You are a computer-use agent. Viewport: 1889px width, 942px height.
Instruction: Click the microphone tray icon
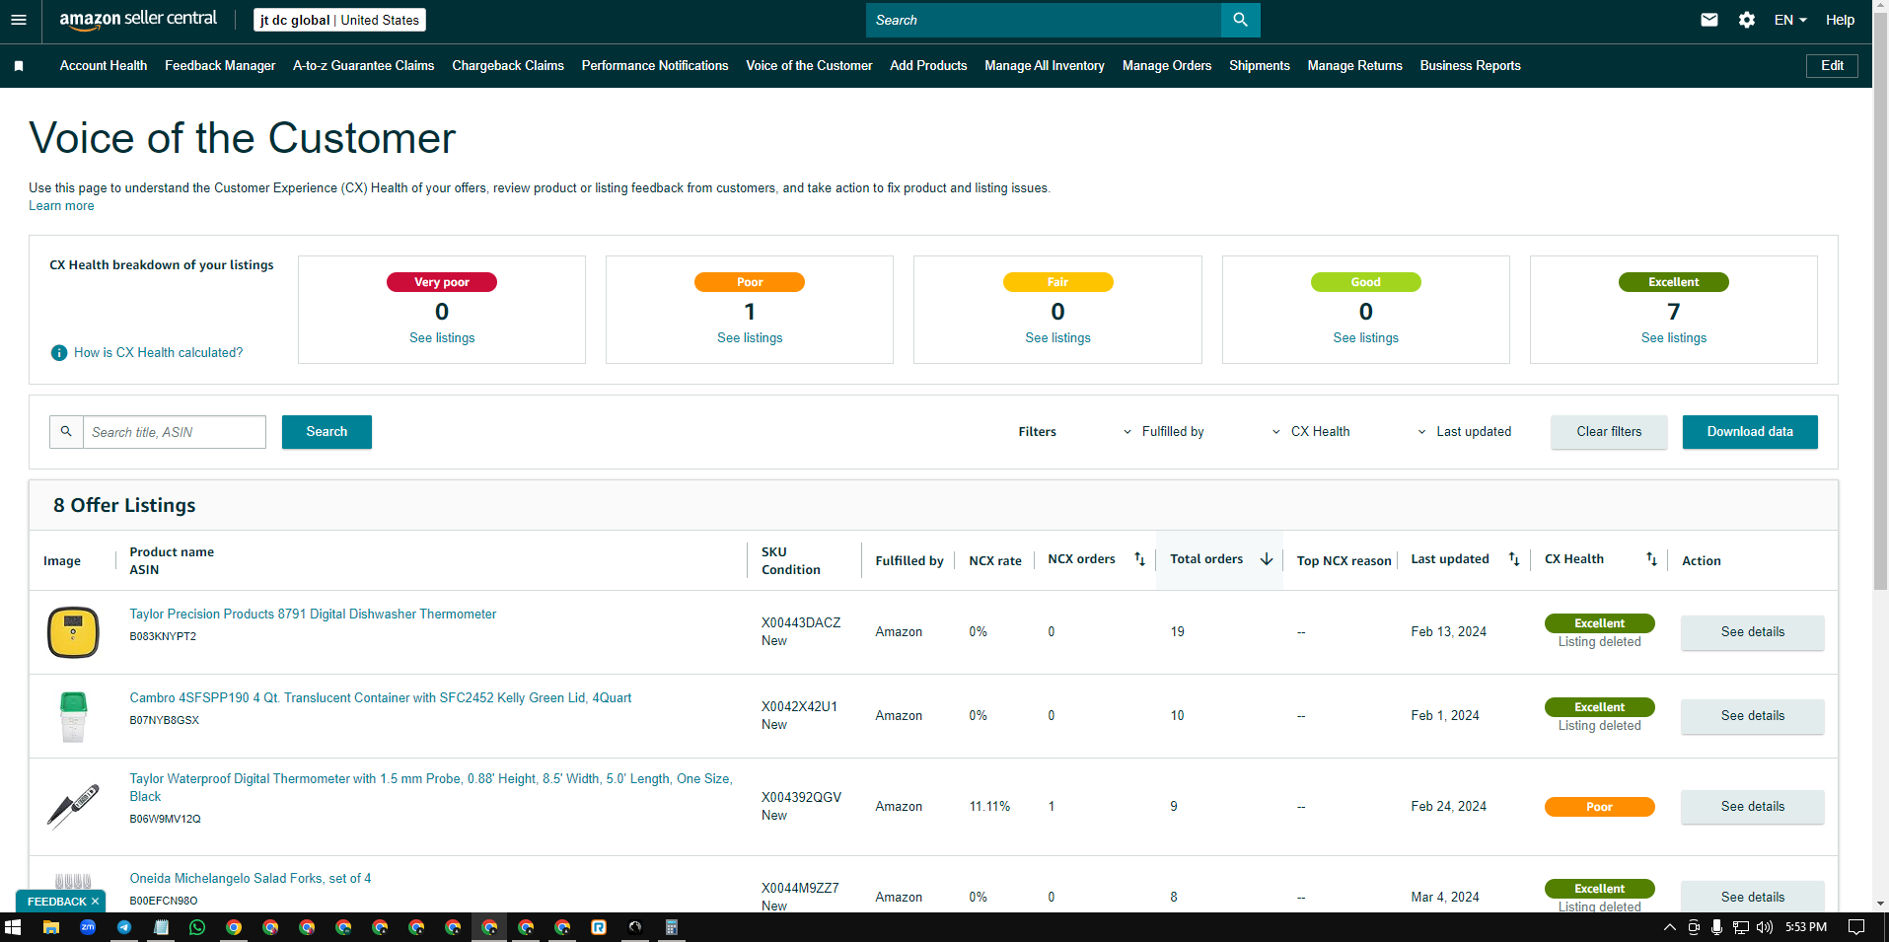click(1717, 927)
